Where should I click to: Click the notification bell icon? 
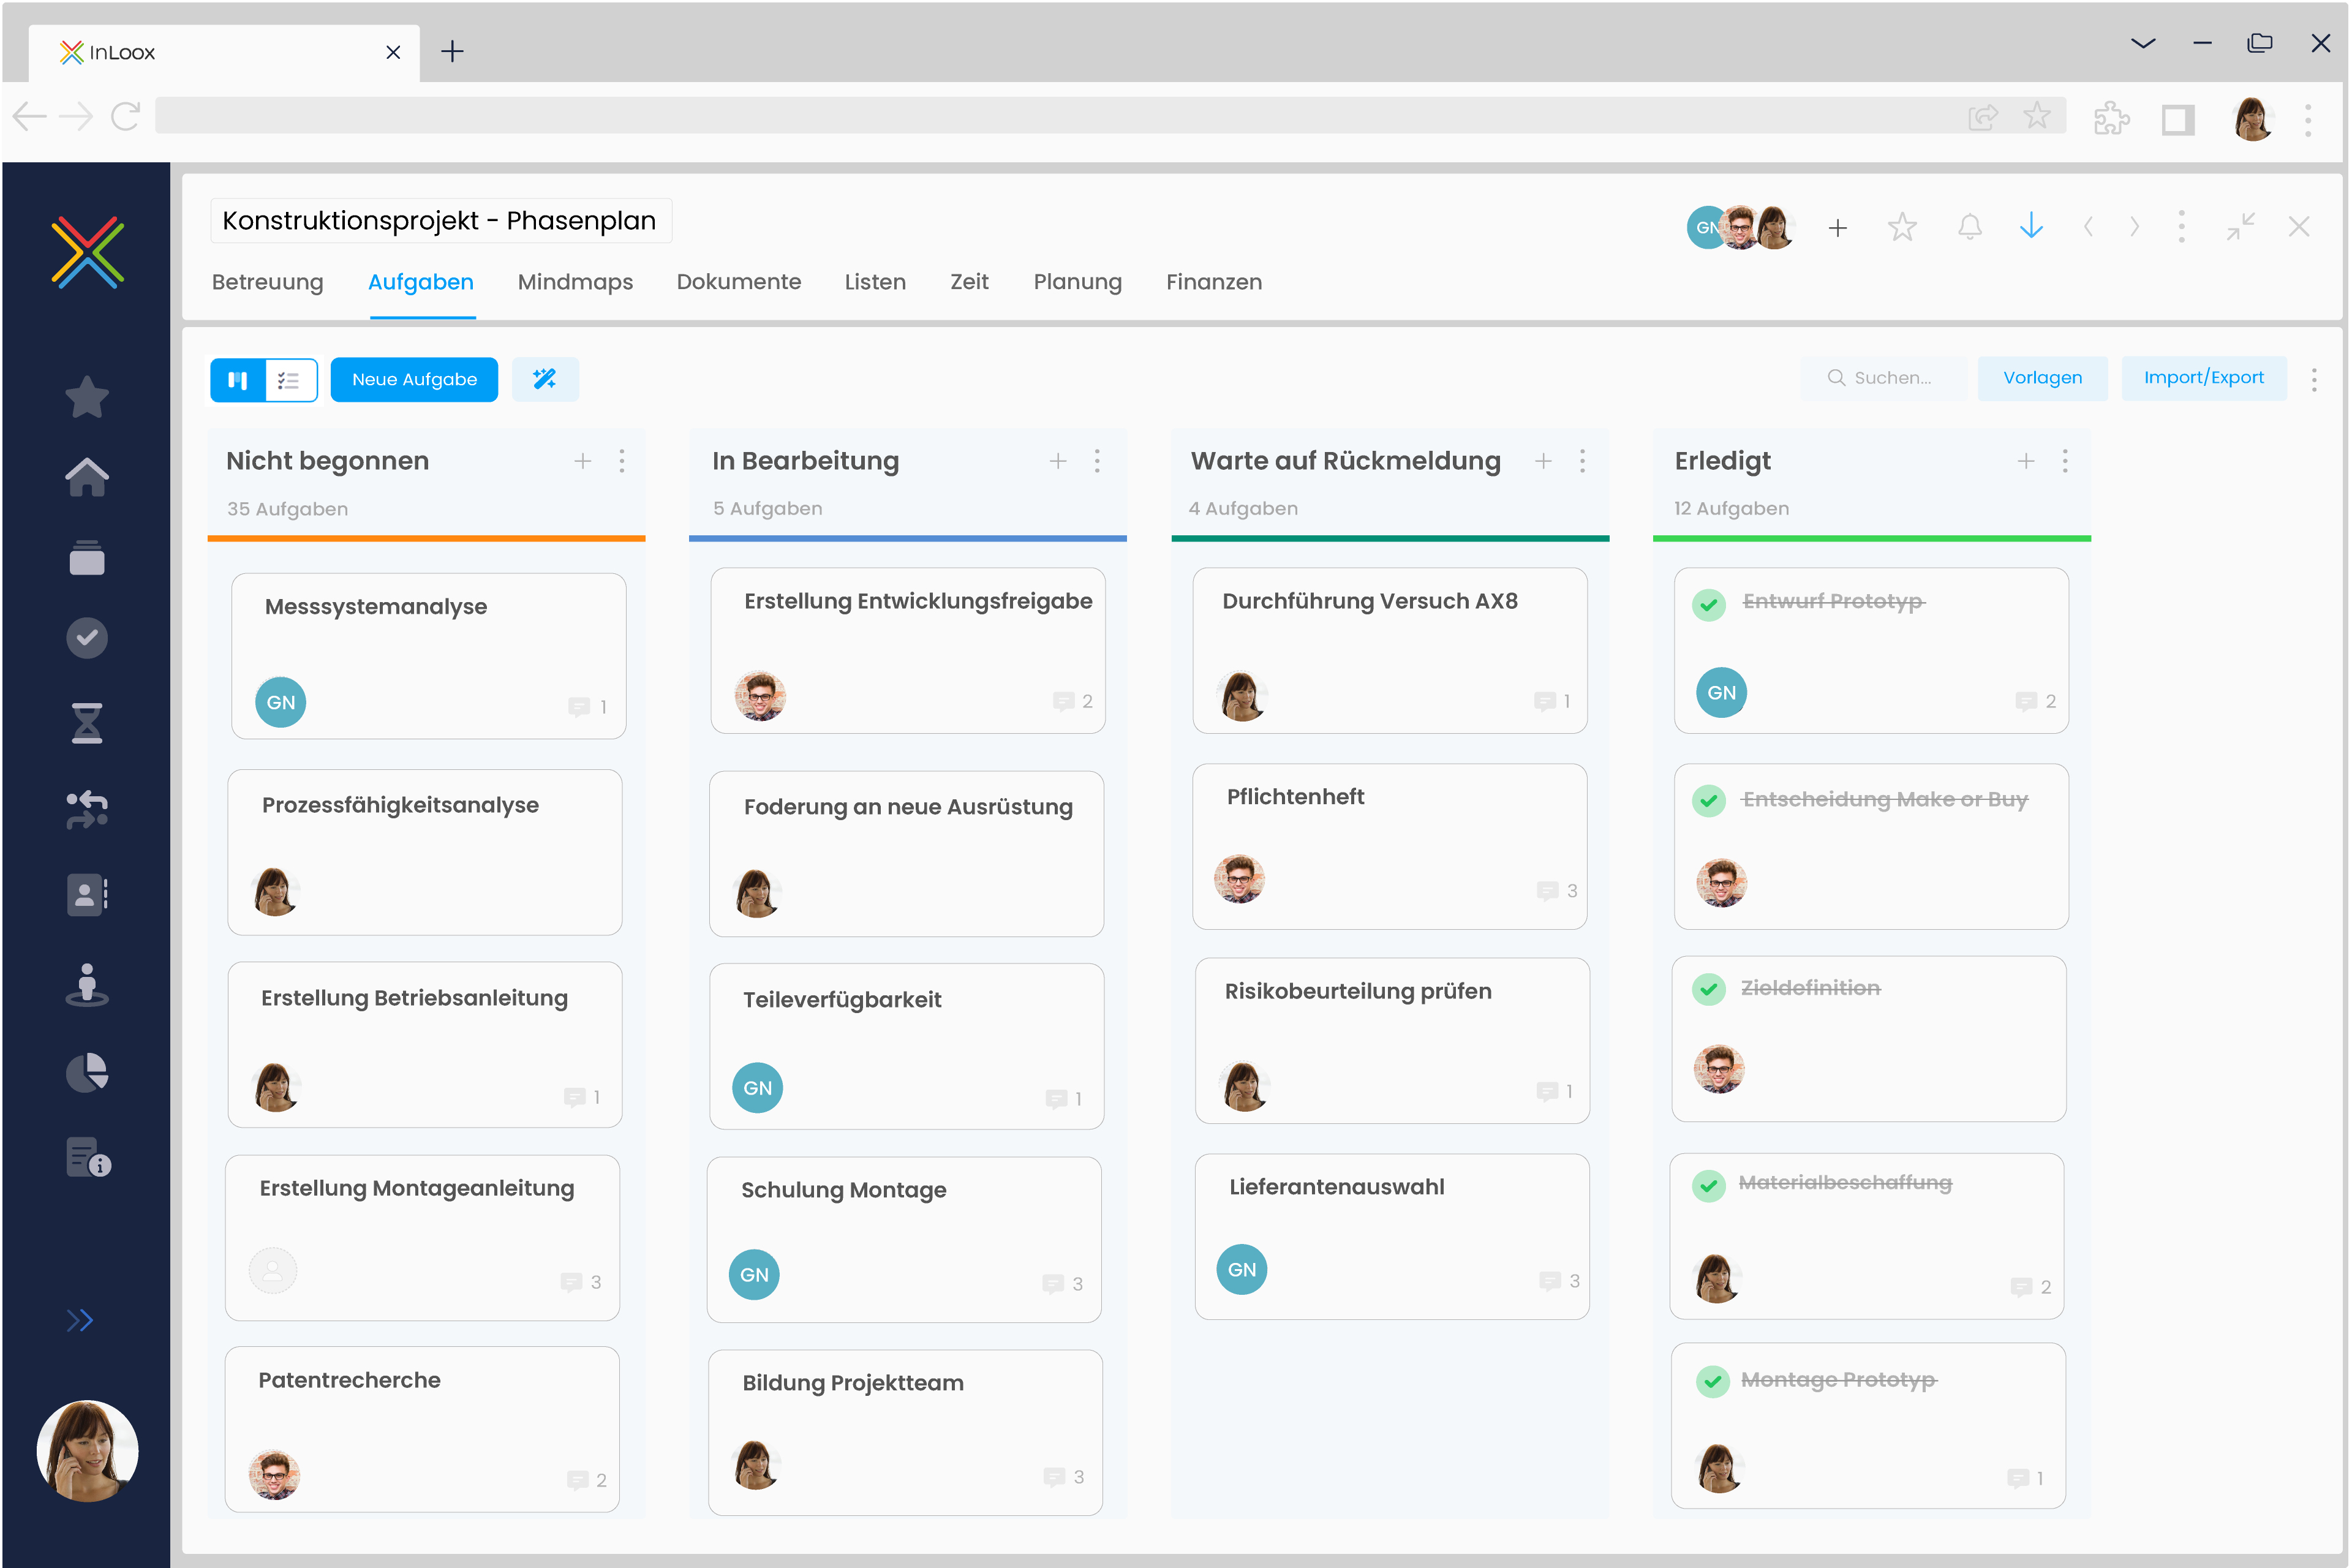[x=1969, y=227]
